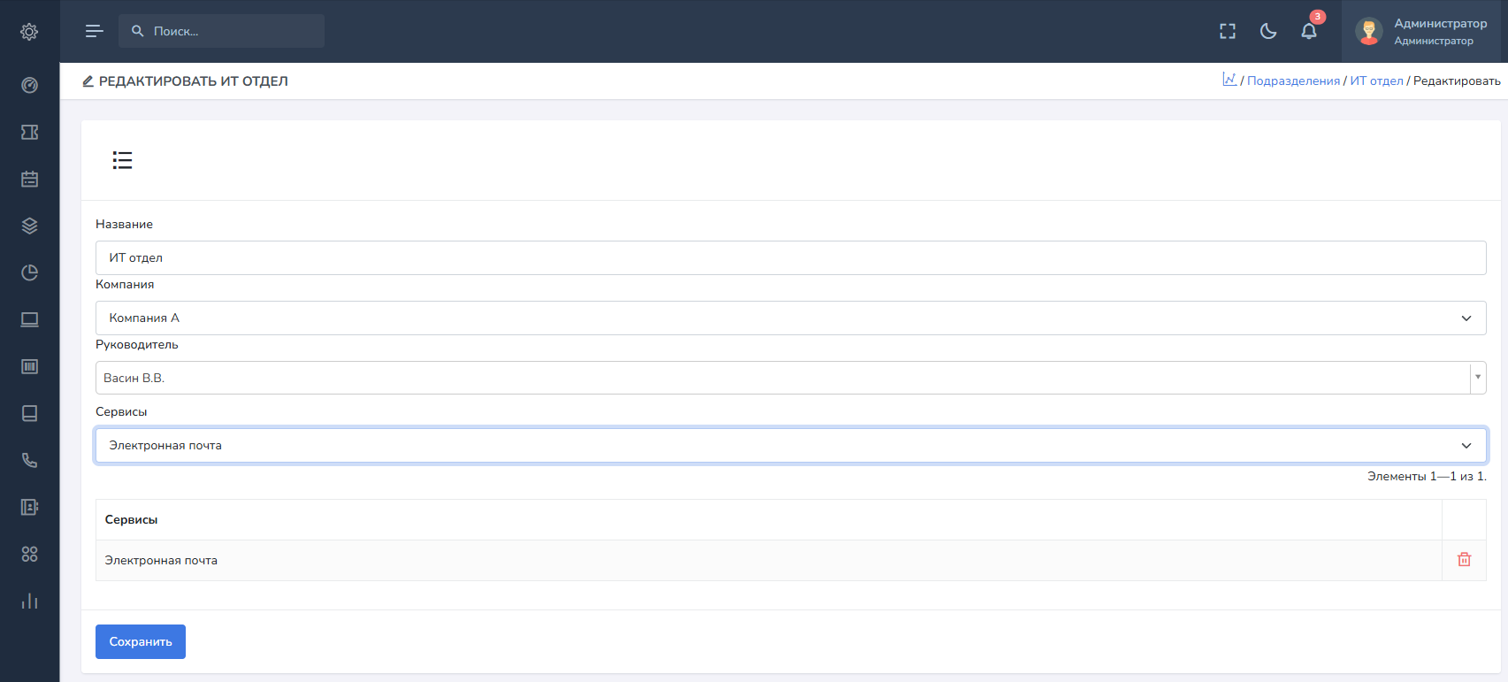Viewport: 1508px width, 682px height.
Task: Open the tickets icon in sidebar
Action: pyautogui.click(x=29, y=132)
